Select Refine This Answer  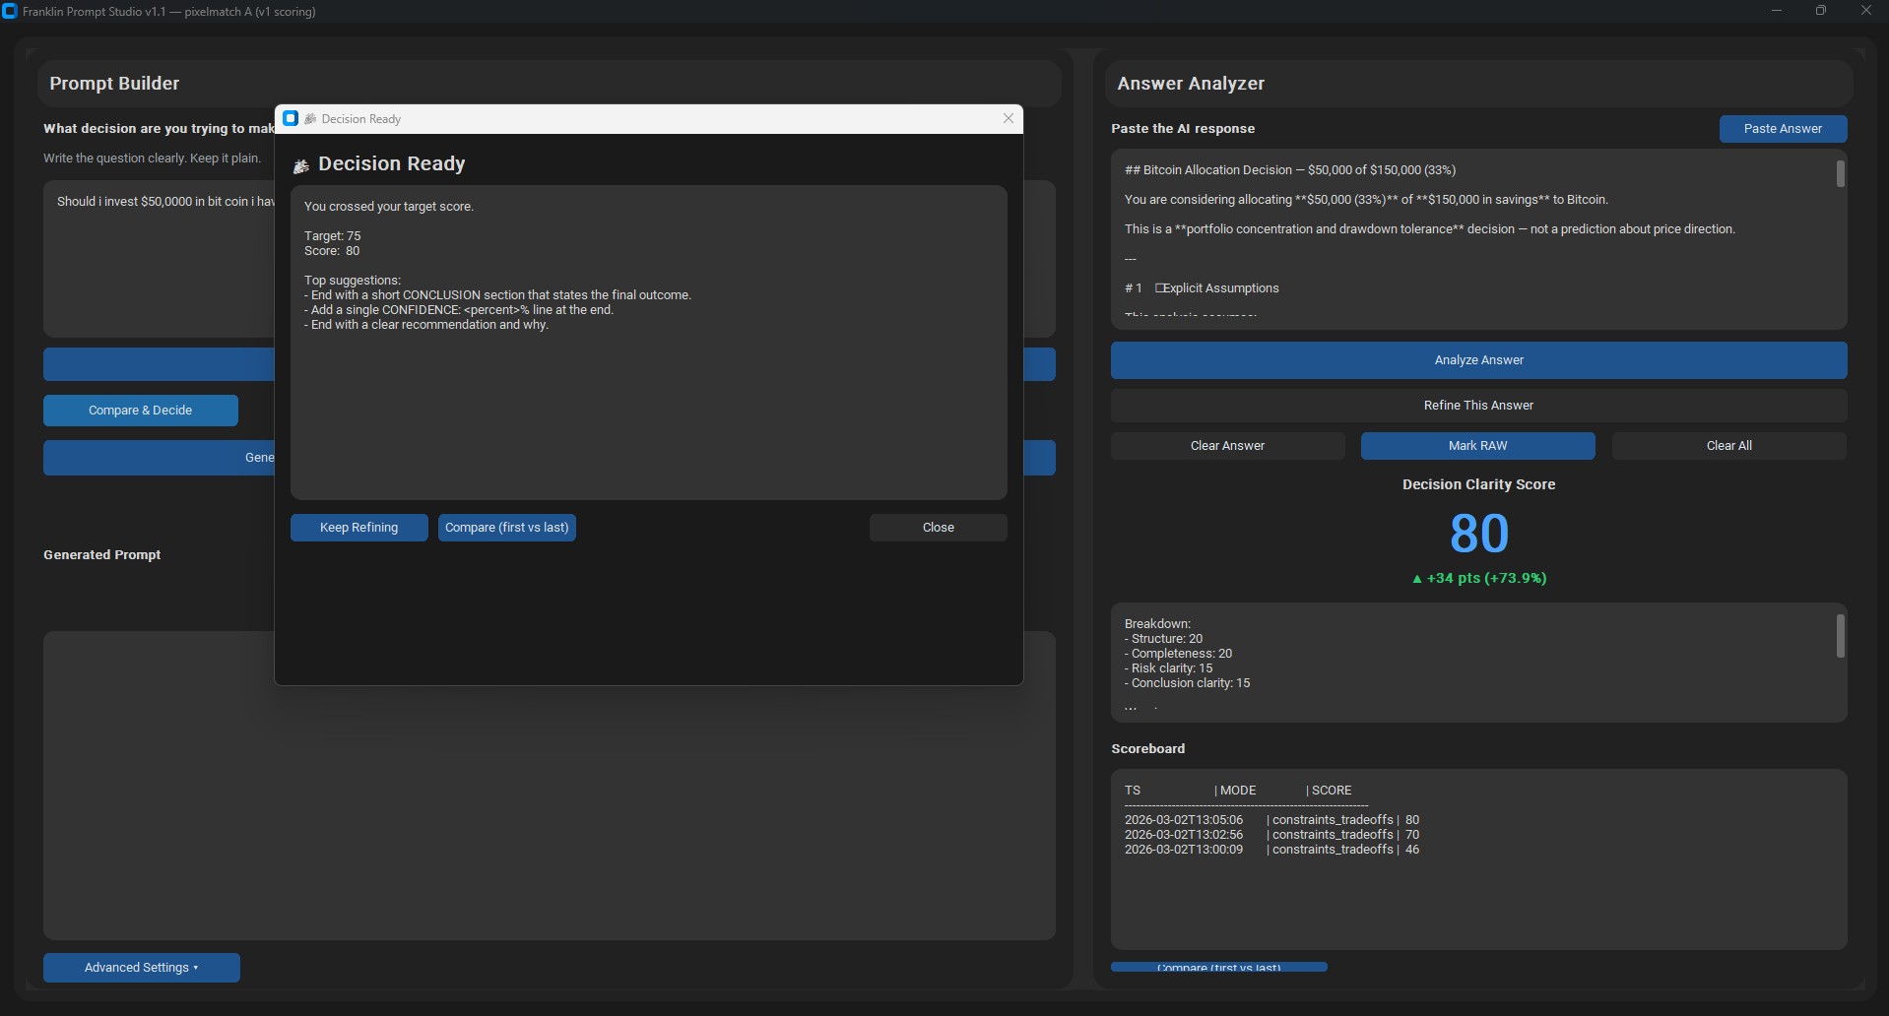(1477, 406)
